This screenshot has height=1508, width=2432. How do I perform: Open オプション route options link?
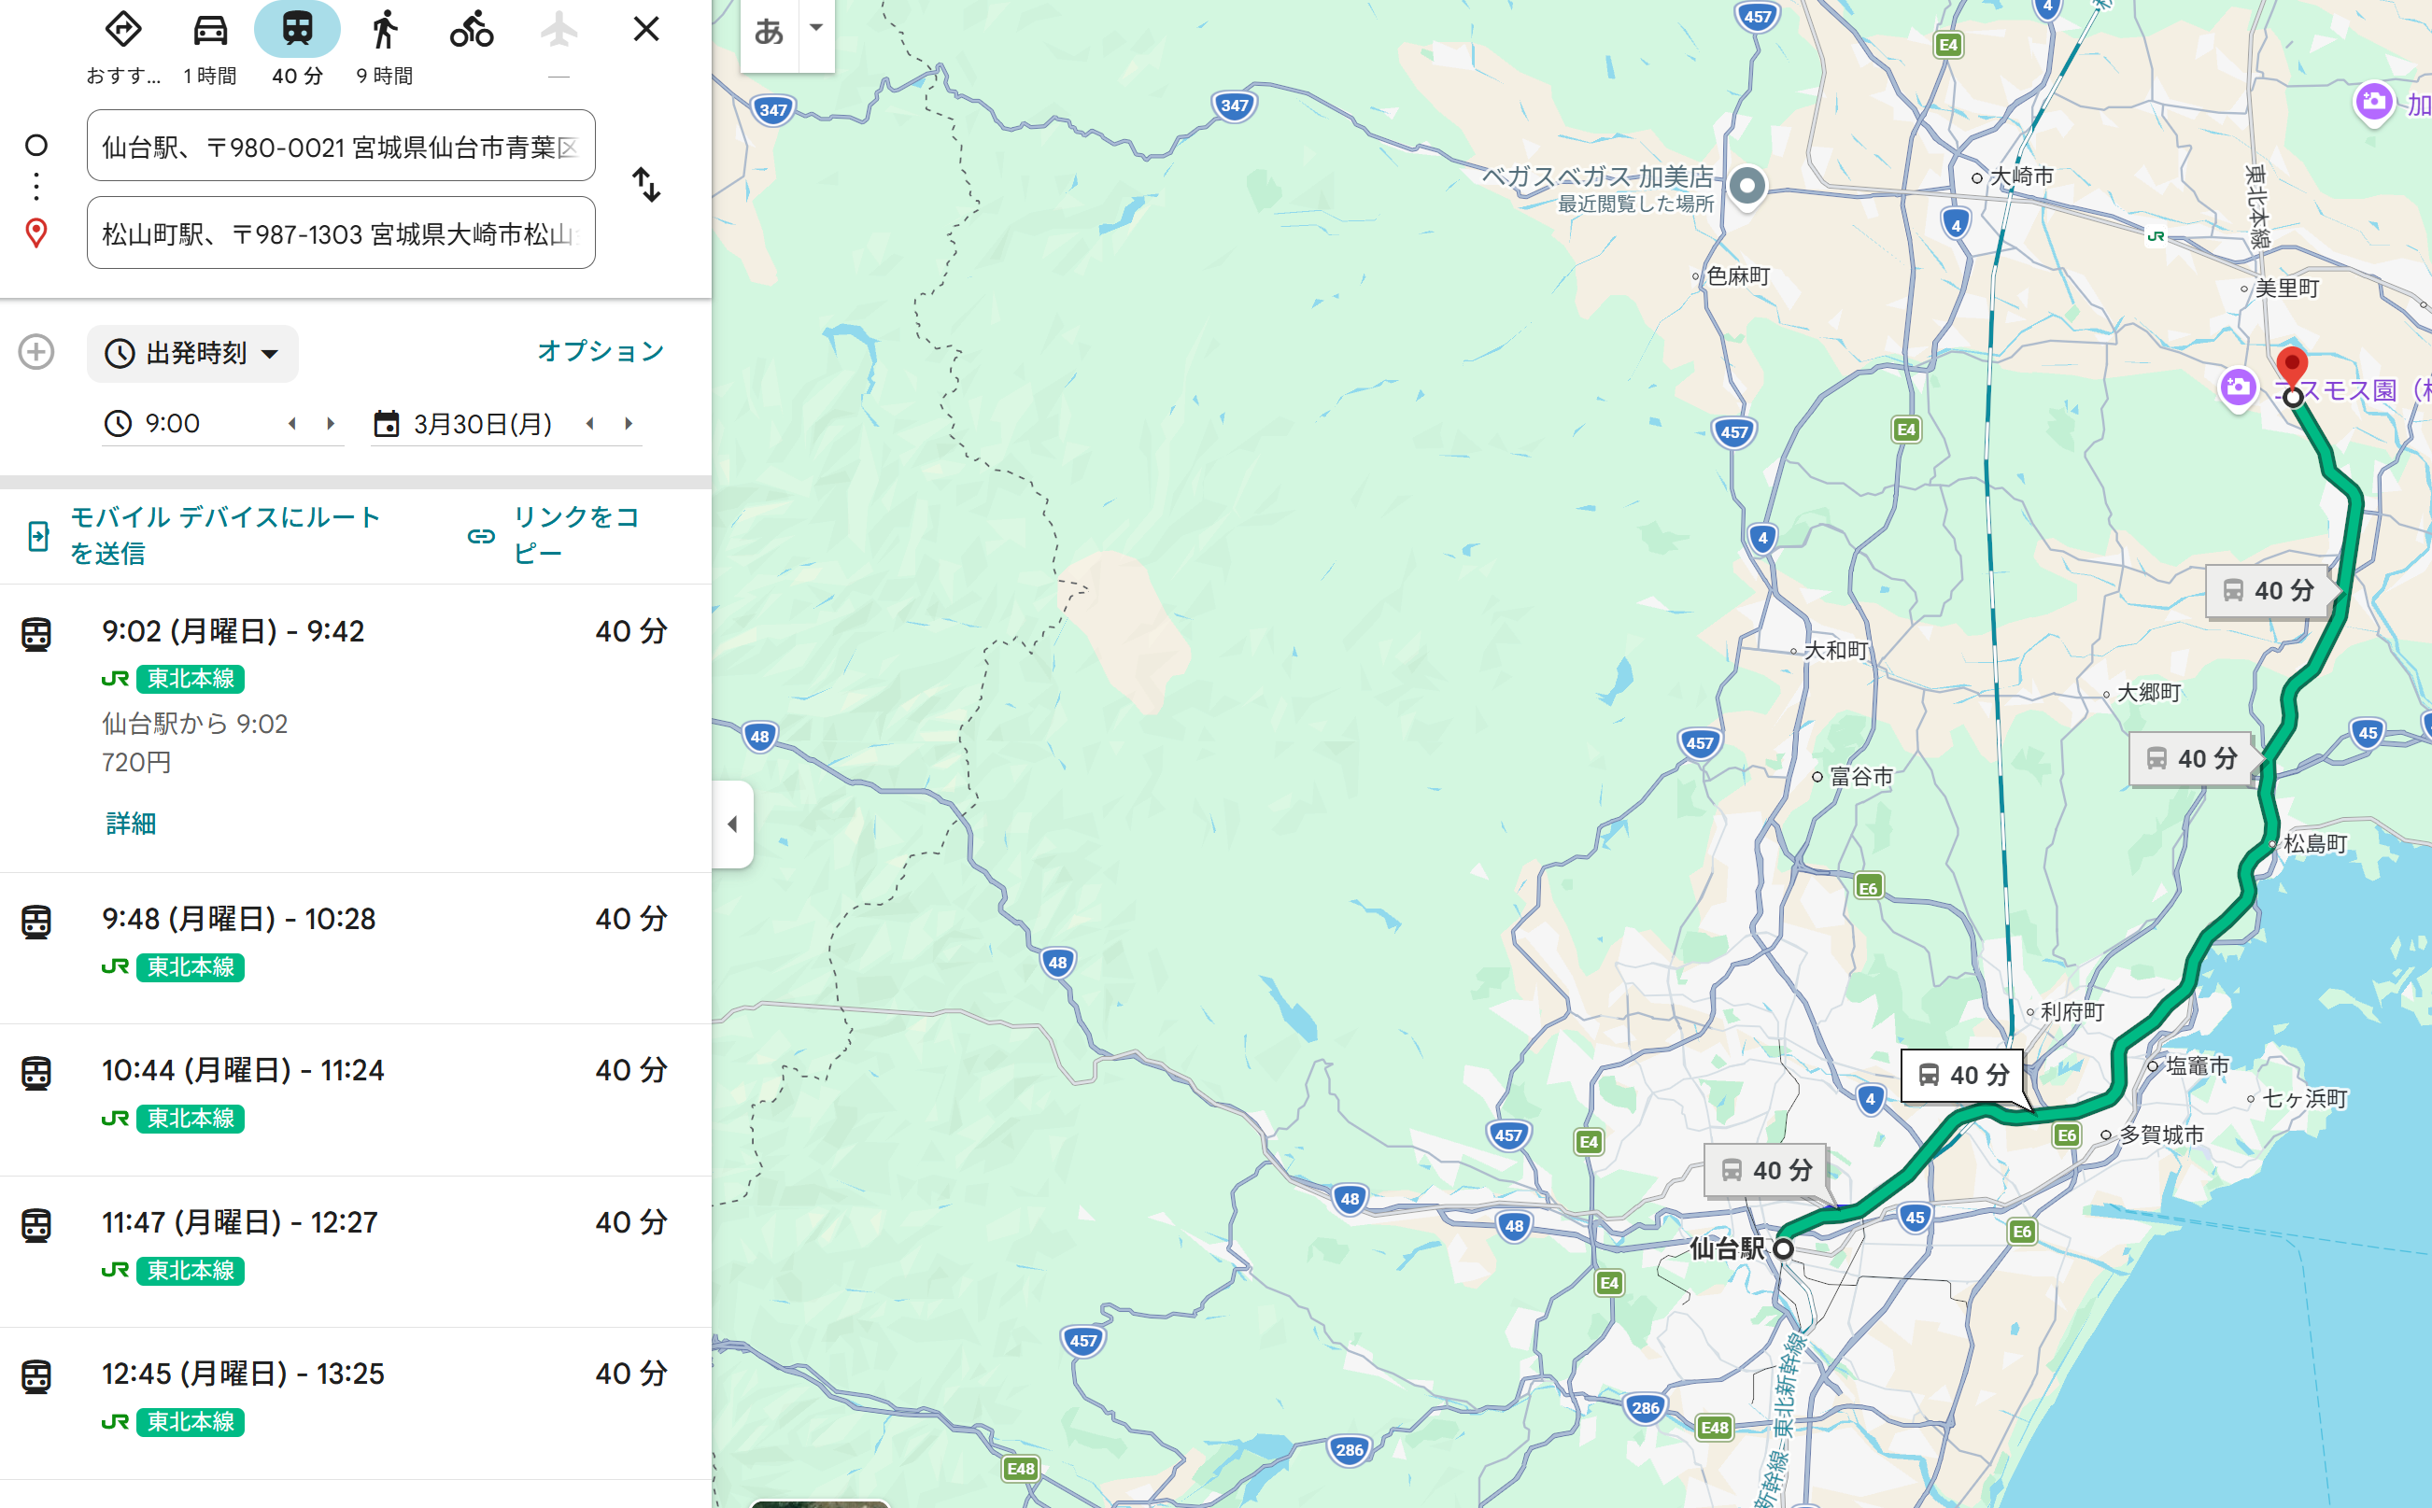[601, 351]
